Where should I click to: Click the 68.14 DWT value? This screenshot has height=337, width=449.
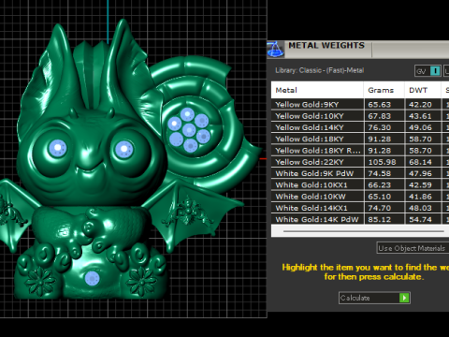coord(420,162)
